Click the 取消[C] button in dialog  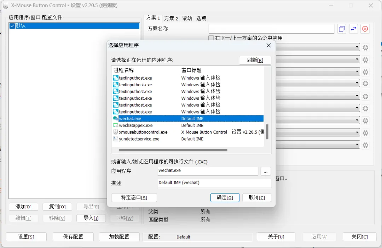coord(257,197)
